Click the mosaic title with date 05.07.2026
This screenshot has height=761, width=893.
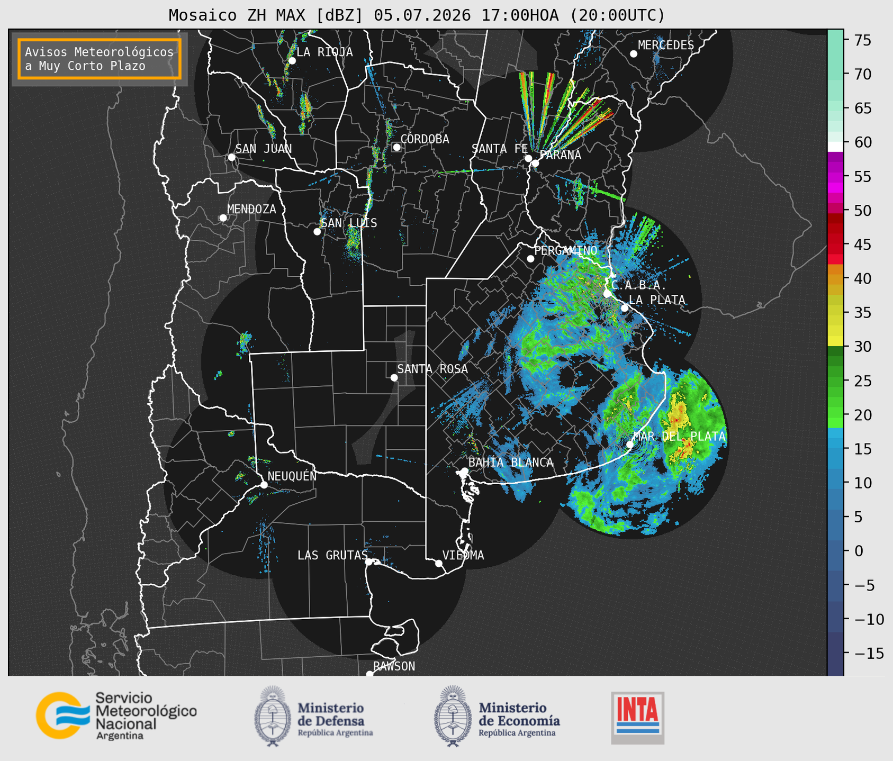417,15
